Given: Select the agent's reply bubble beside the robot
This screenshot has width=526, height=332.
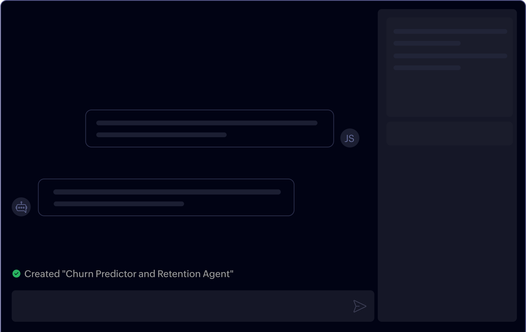Looking at the screenshot, I should pyautogui.click(x=166, y=197).
